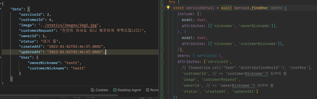Toggle fold marker on const serviceDetail line
The height and width of the screenshot is (99, 317).
click(x=163, y=8)
